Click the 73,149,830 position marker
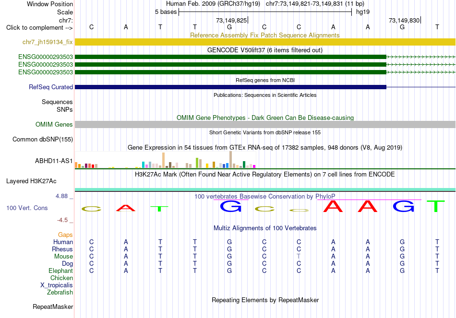456x318 pixels. click(405, 20)
